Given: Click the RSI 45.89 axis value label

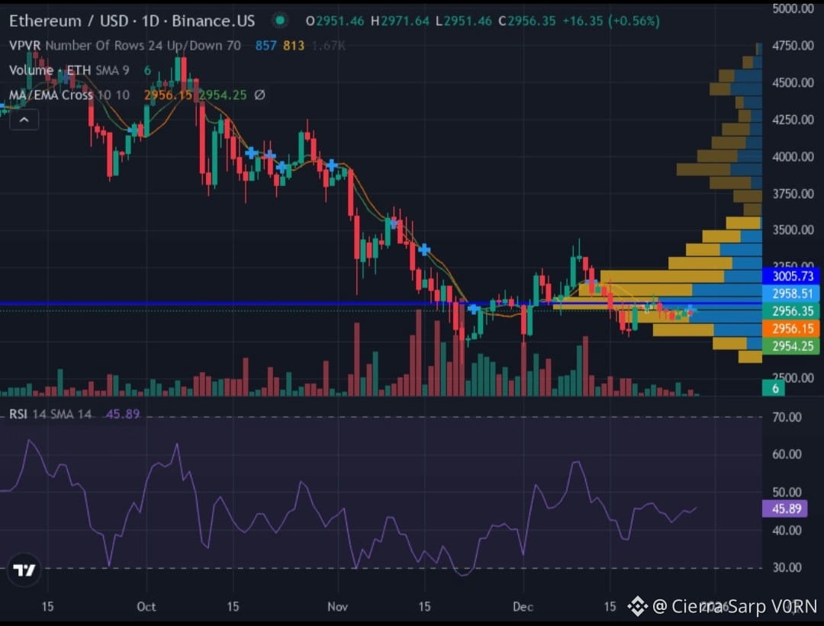Looking at the screenshot, I should (x=784, y=509).
